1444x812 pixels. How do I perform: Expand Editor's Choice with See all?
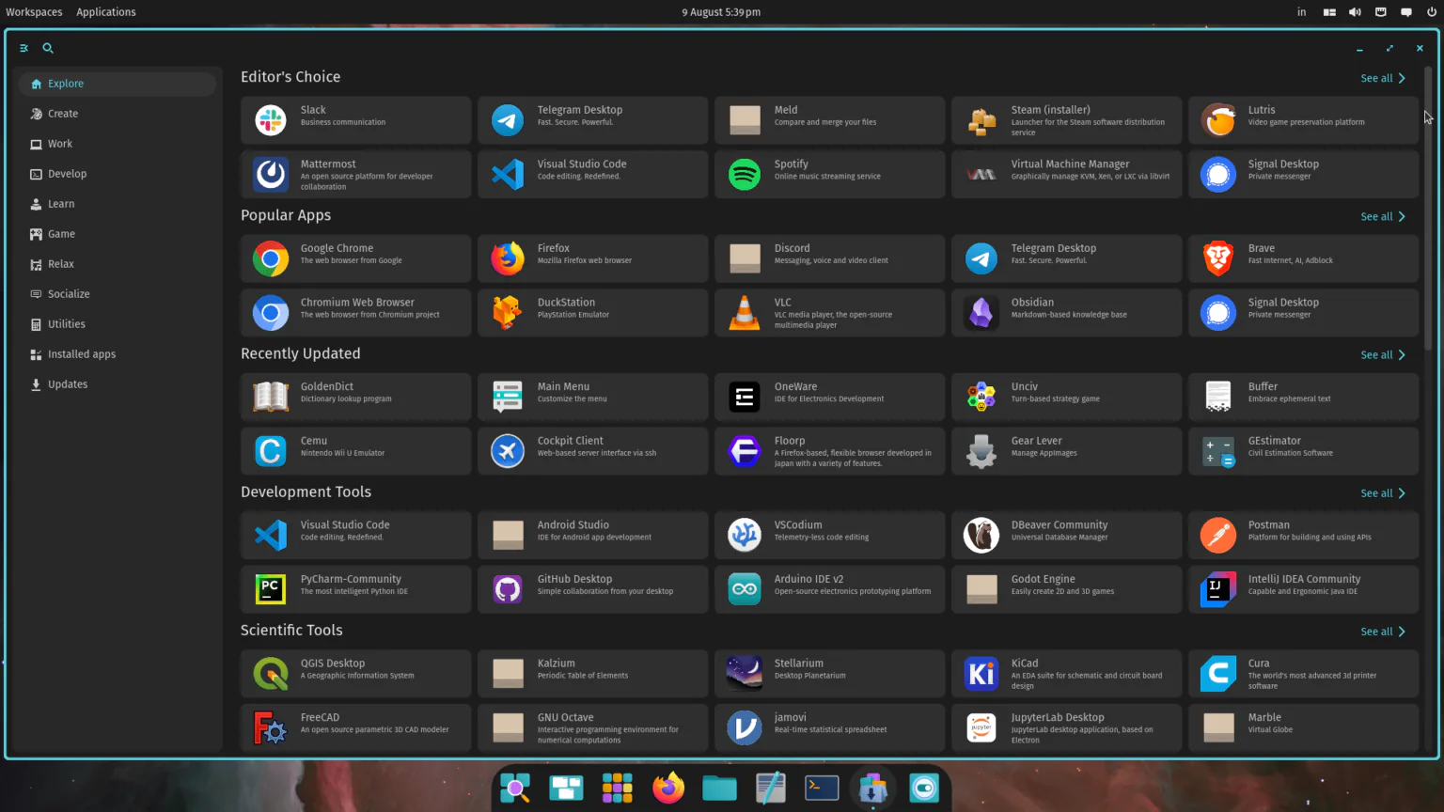1383,78
